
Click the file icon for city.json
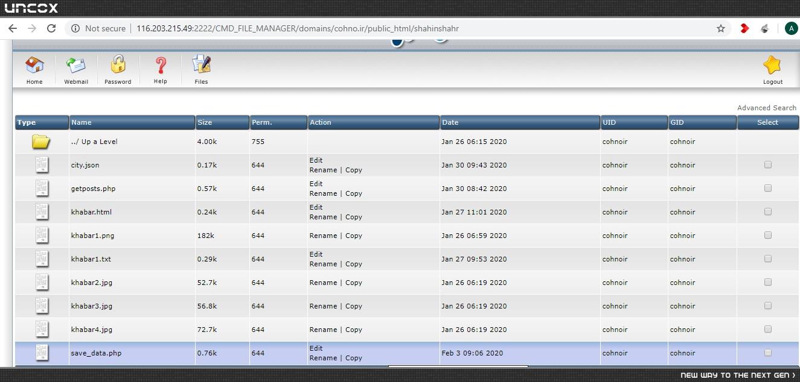pyautogui.click(x=42, y=164)
